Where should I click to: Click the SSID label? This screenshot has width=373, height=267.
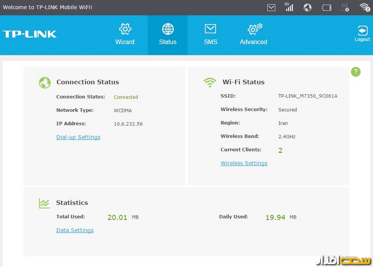pyautogui.click(x=228, y=96)
